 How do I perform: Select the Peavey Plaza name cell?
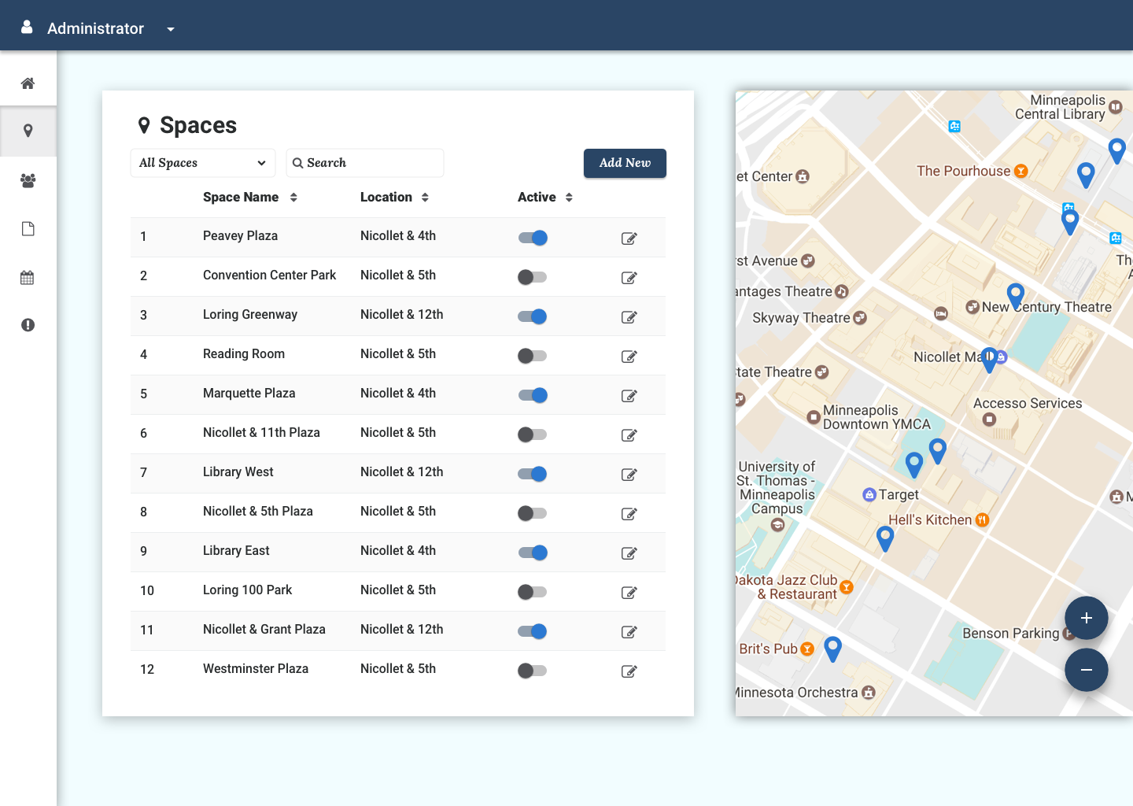[x=241, y=236]
